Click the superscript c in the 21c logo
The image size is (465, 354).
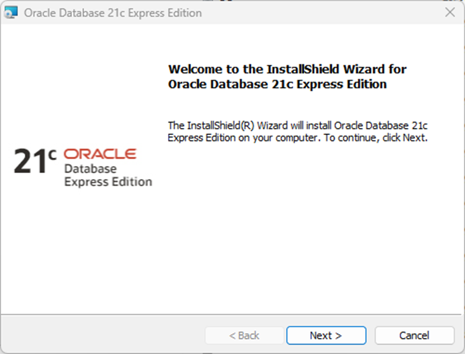pyautogui.click(x=52, y=155)
